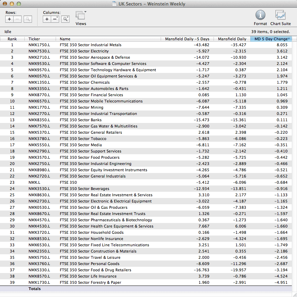The height and width of the screenshot is (297, 297).
Task: Click the add row plus button
Action: (9, 19)
